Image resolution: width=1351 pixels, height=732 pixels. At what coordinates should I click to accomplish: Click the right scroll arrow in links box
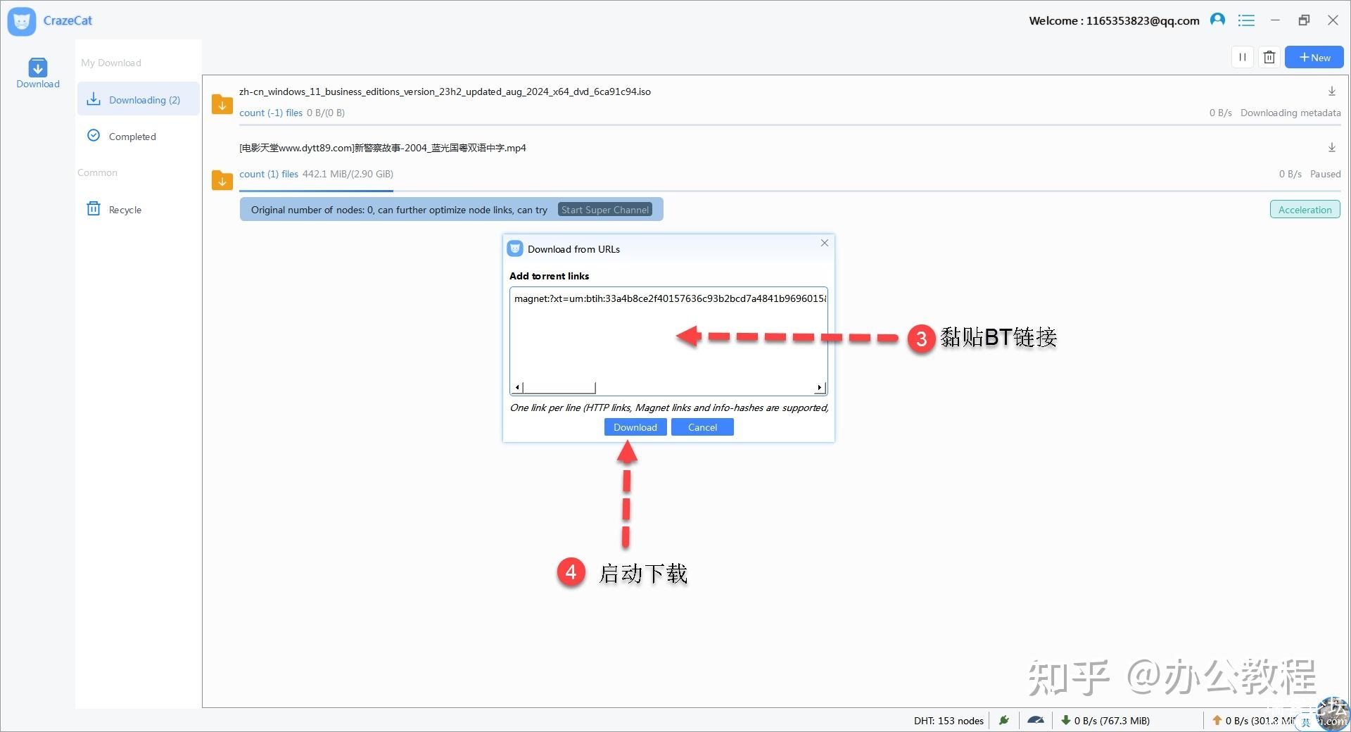coord(819,388)
